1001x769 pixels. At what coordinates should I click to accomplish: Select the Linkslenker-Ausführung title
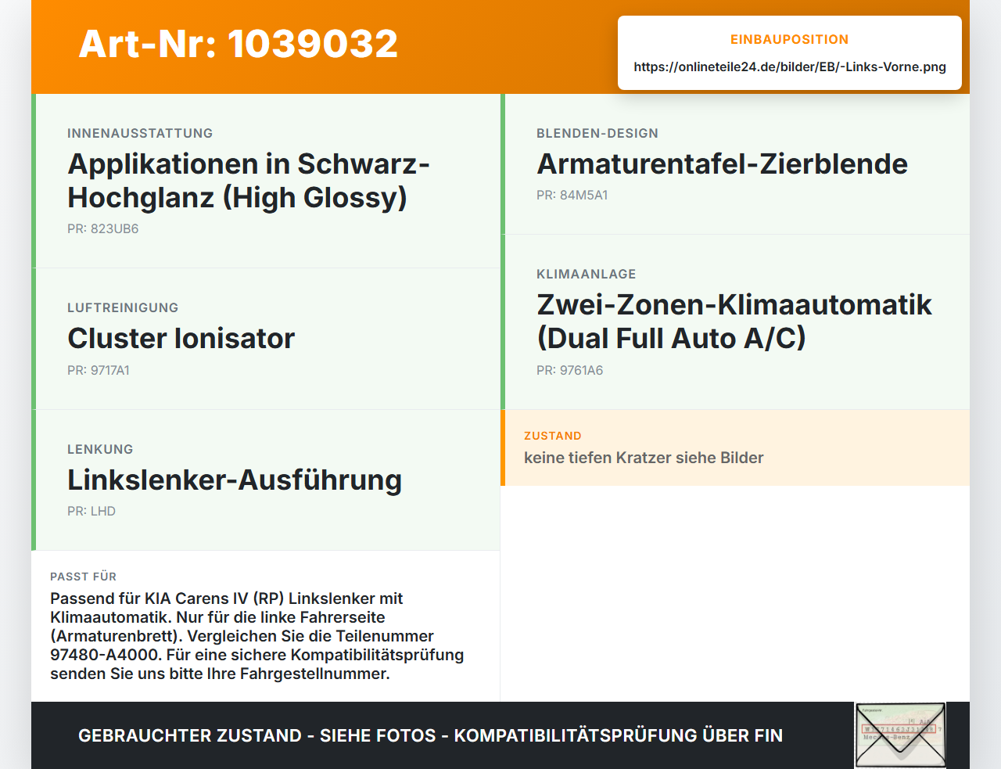[235, 480]
